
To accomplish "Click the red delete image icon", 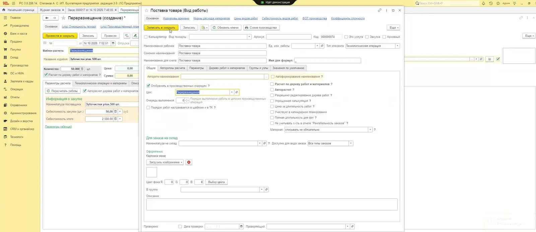I will pyautogui.click(x=189, y=162).
